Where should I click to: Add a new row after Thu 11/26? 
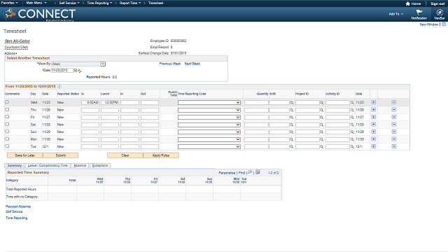(x=373, y=110)
